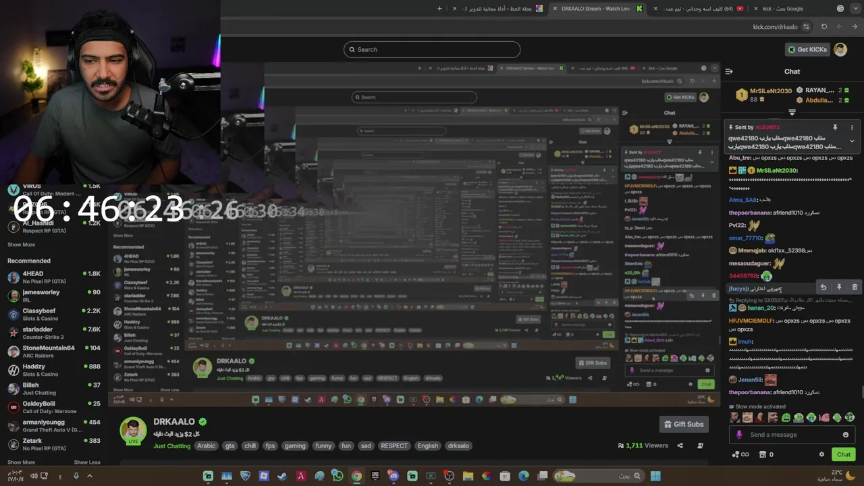Image resolution: width=864 pixels, height=486 pixels.
Task: Switch to the YouTube tab with (64) badge
Action: [699, 9]
